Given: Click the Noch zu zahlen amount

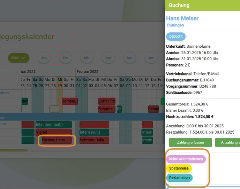Looking at the screenshot, I should point(190,117).
